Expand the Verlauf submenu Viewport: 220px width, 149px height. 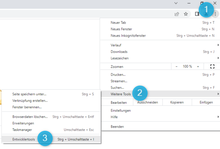pyautogui.click(x=160, y=45)
